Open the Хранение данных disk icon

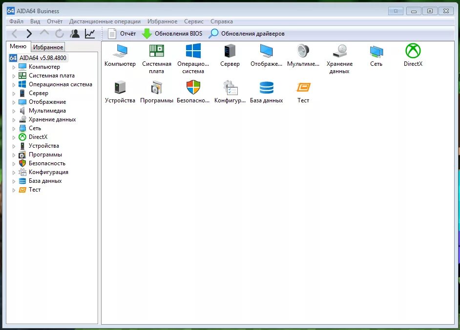340,51
